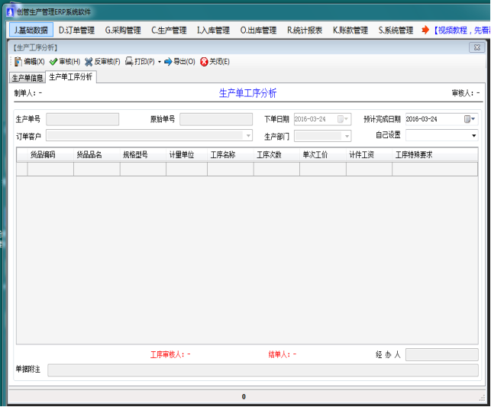Expand the 订单客户 combo box

[x=247, y=136]
